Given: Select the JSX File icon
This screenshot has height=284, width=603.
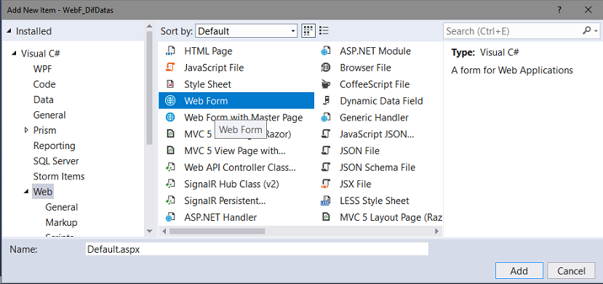Looking at the screenshot, I should pos(326,184).
